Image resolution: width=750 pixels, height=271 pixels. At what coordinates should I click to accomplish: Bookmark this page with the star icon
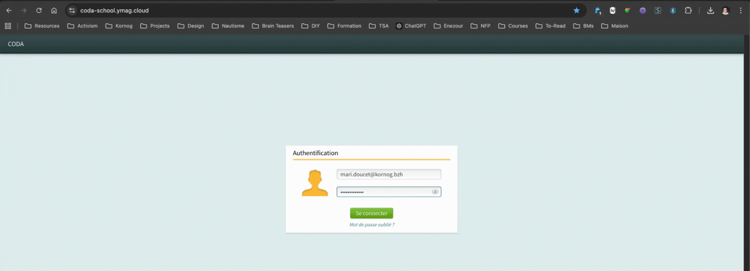tap(577, 10)
